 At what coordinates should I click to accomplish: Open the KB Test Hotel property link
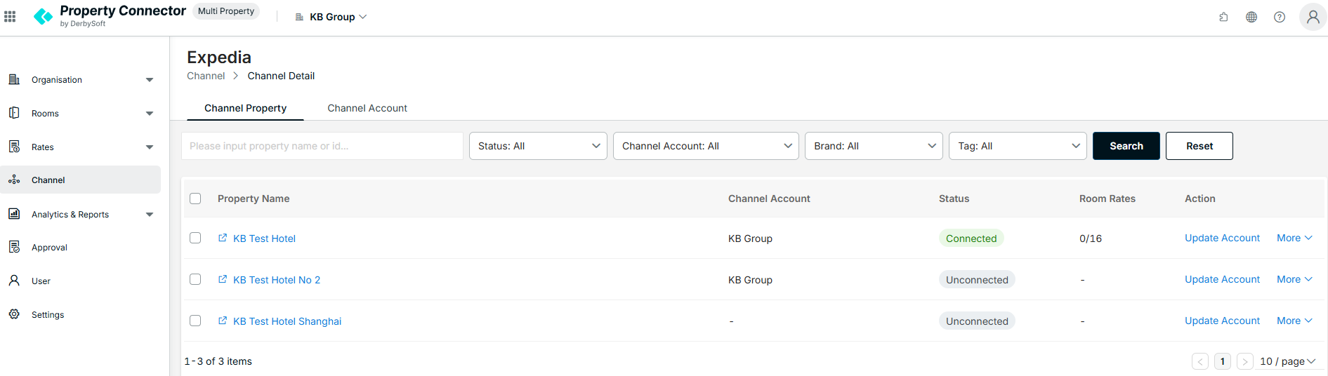(264, 239)
